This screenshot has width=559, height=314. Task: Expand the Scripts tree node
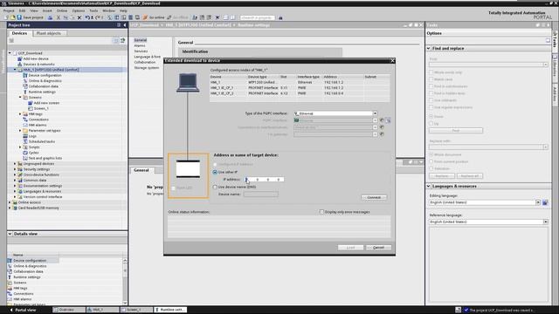pos(20,147)
